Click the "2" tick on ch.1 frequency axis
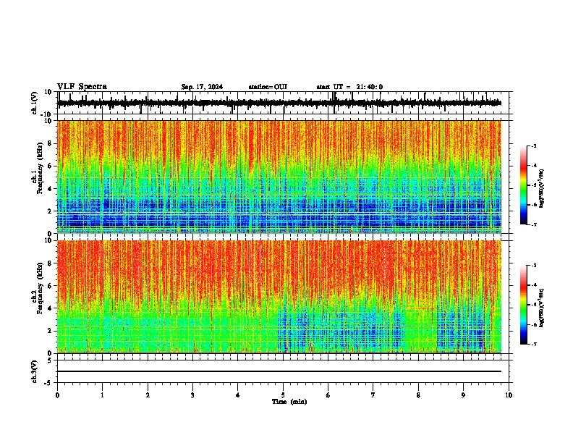 coord(50,211)
